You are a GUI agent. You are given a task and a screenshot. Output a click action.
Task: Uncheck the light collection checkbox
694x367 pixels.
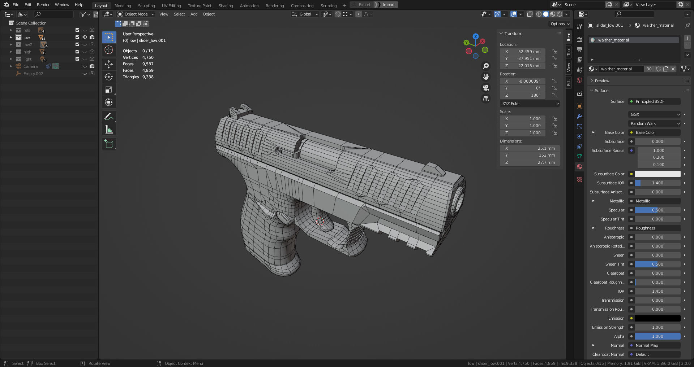[77, 59]
